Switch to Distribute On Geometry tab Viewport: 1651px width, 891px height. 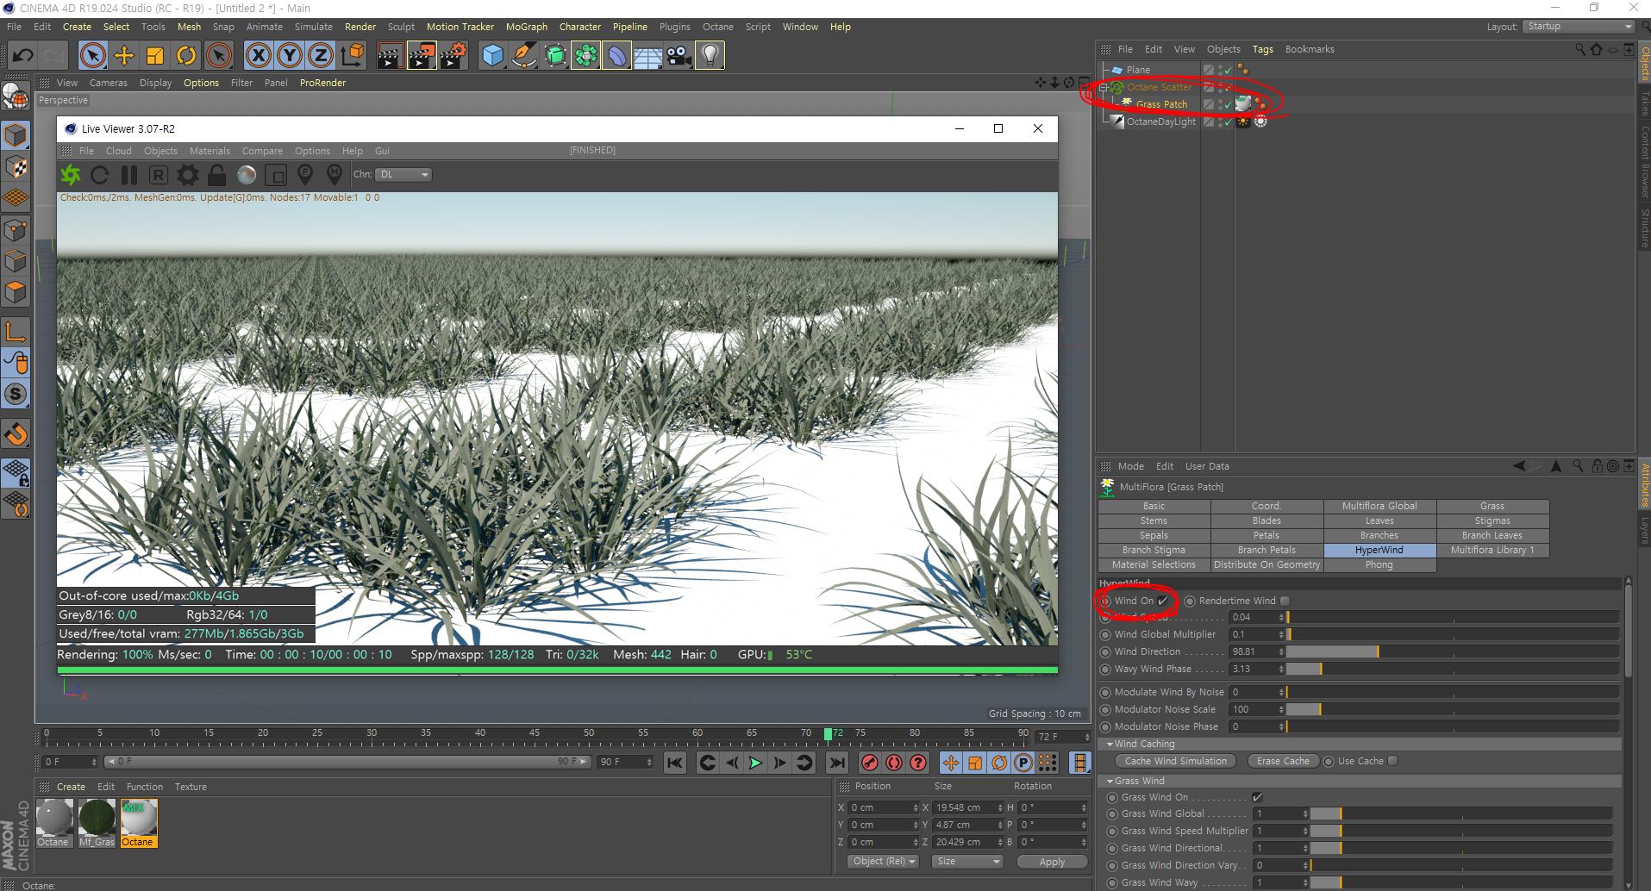click(x=1266, y=564)
